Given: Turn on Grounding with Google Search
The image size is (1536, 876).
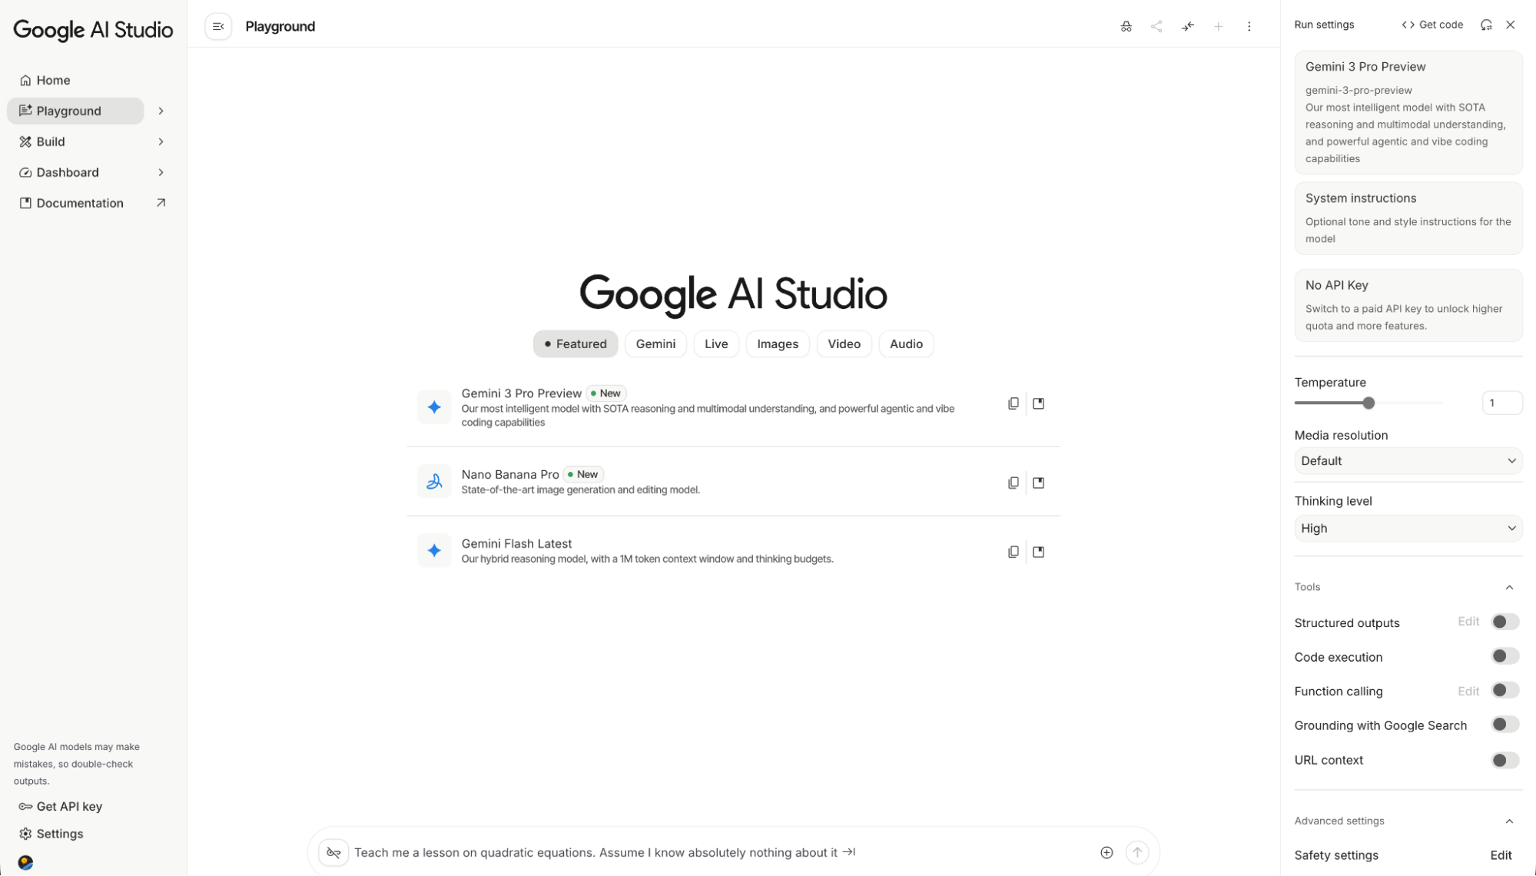Looking at the screenshot, I should click(x=1504, y=724).
